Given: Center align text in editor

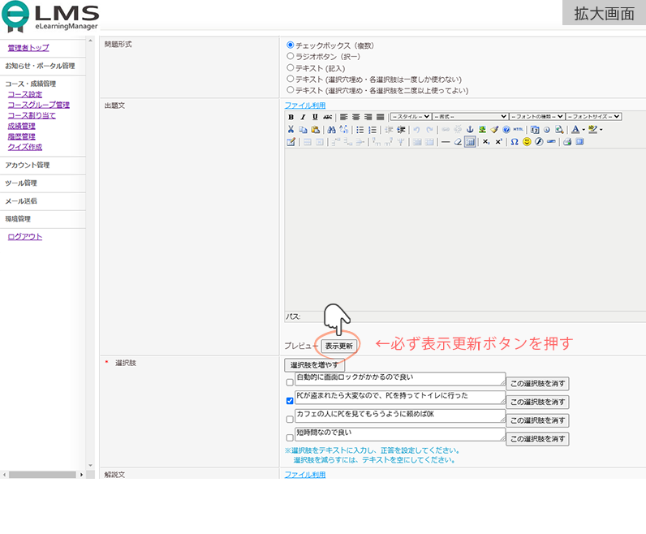Looking at the screenshot, I should 356,117.
